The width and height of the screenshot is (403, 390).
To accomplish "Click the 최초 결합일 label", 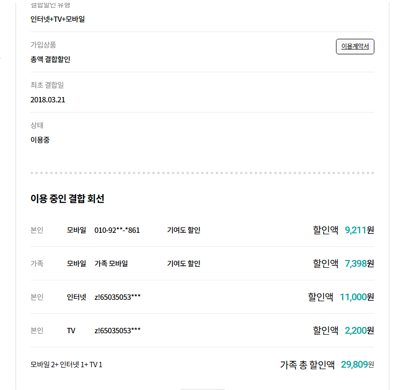I will pyautogui.click(x=47, y=85).
